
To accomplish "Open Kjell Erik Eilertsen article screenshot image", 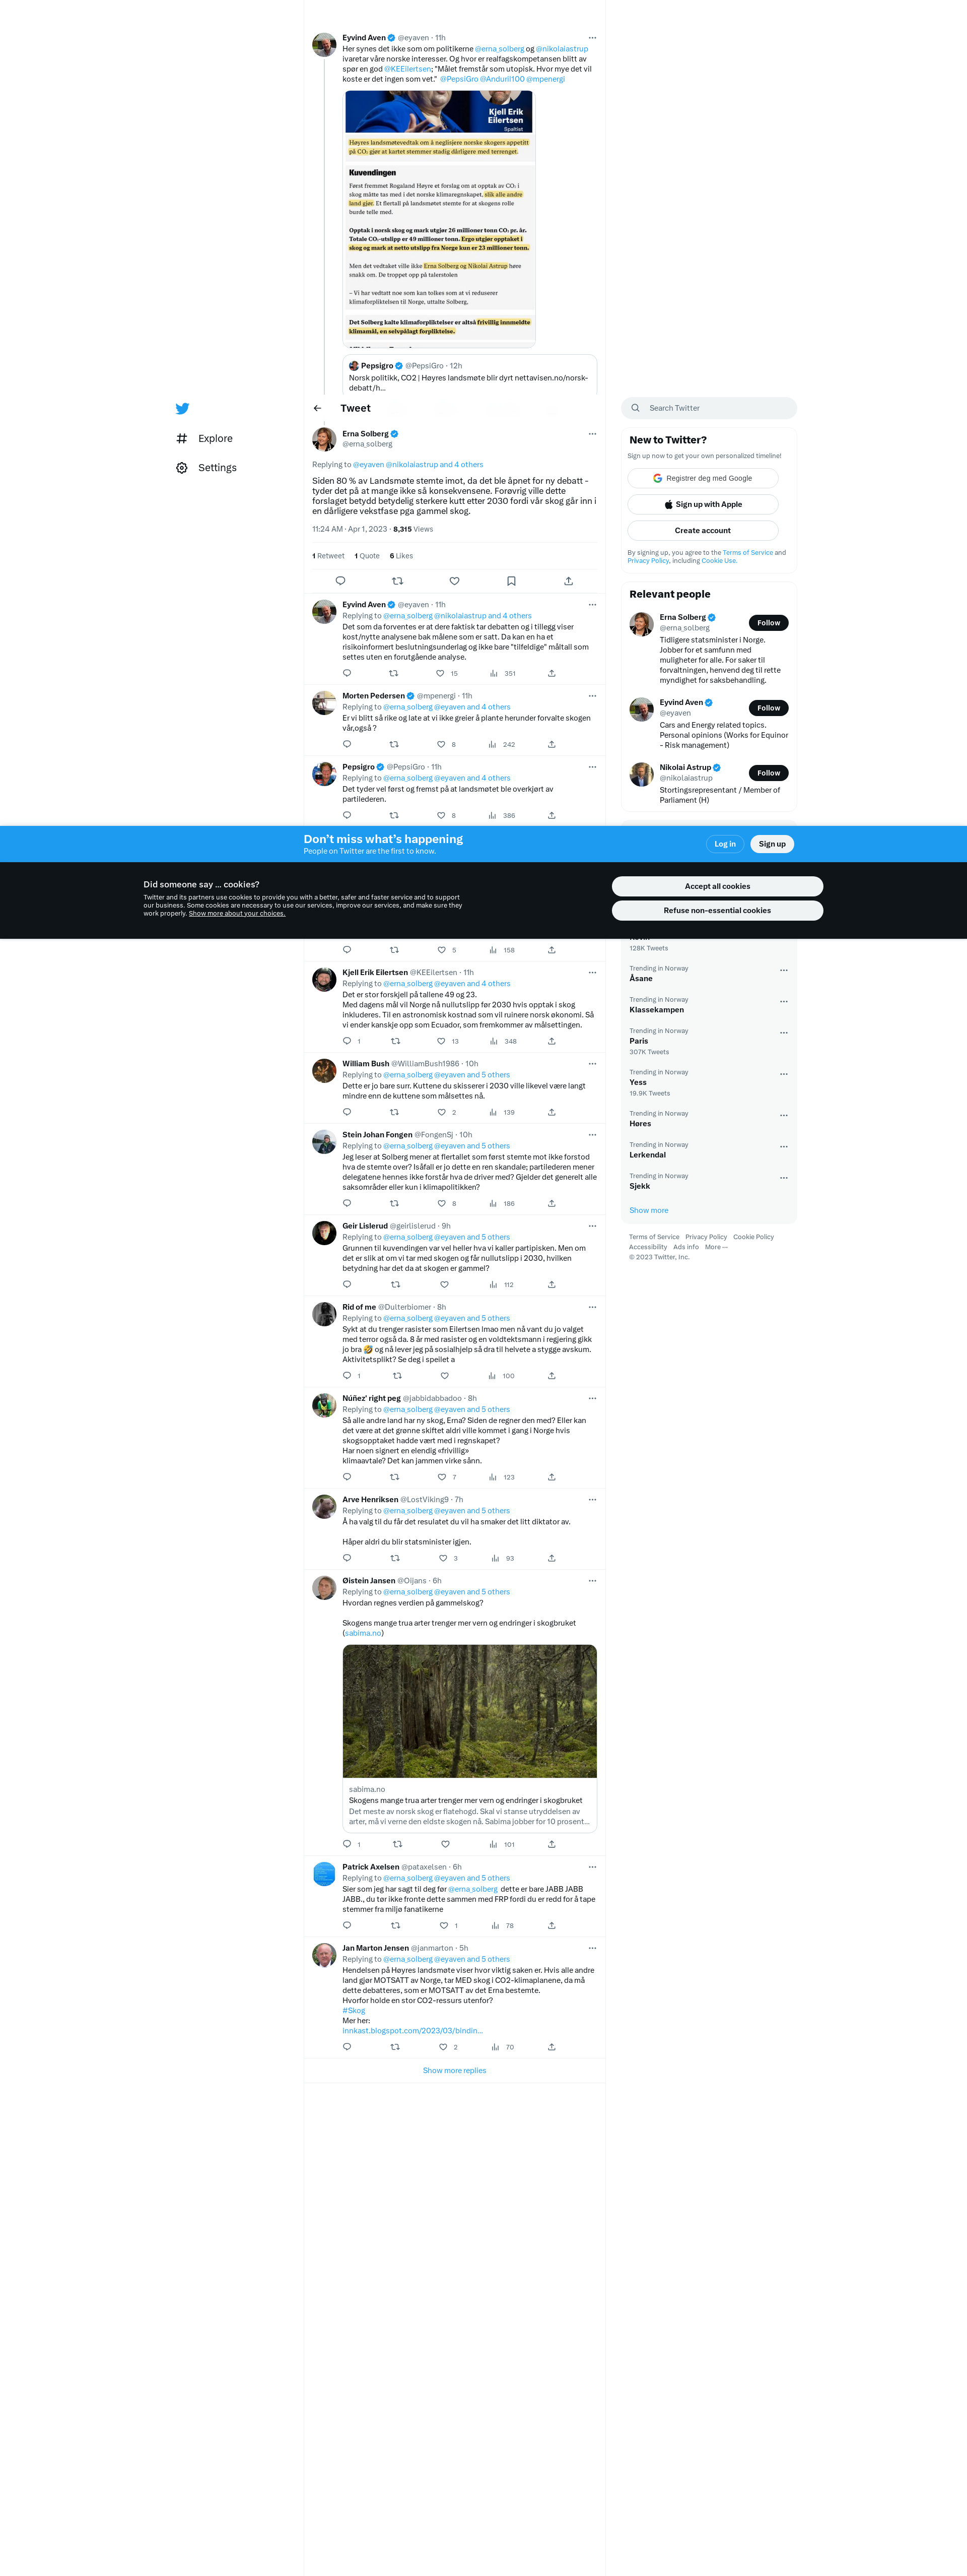I will (440, 218).
